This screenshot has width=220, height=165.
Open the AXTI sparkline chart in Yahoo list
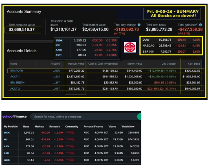point(70,153)
